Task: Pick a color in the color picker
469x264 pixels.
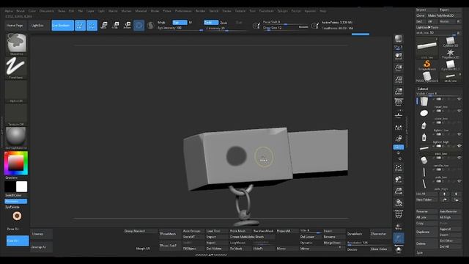Action: pos(16,163)
